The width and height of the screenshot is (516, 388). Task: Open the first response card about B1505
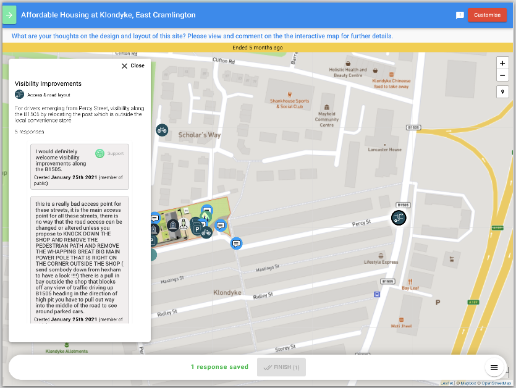80,167
